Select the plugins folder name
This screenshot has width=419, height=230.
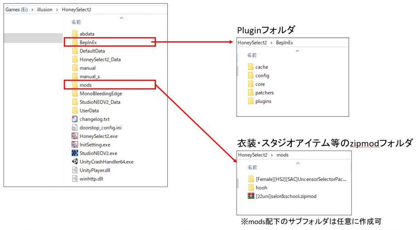[x=263, y=101]
